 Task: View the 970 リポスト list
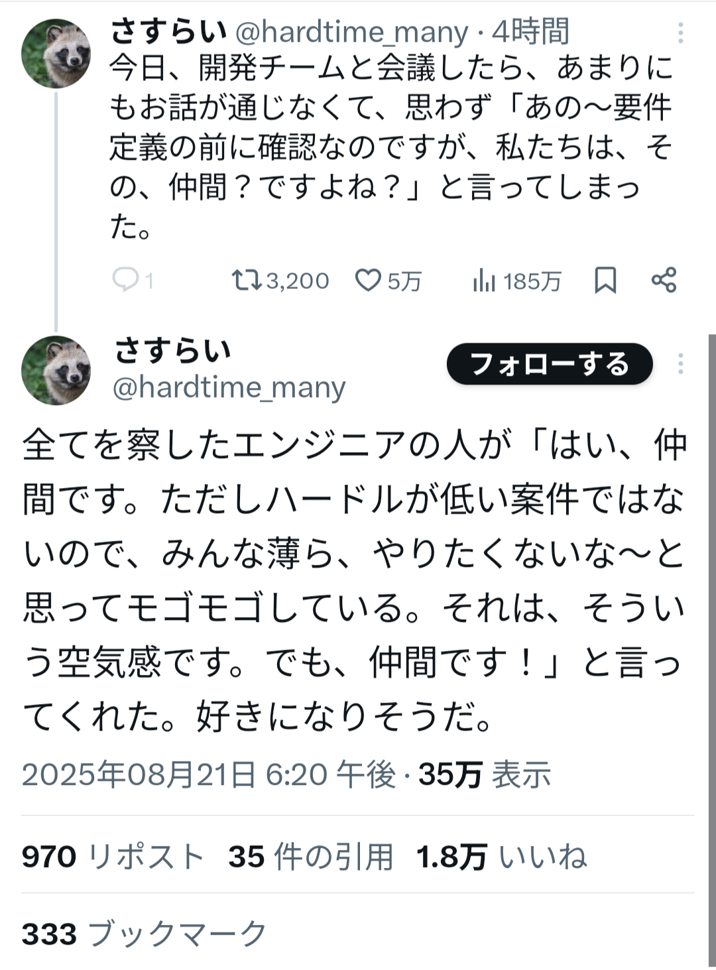(x=113, y=857)
